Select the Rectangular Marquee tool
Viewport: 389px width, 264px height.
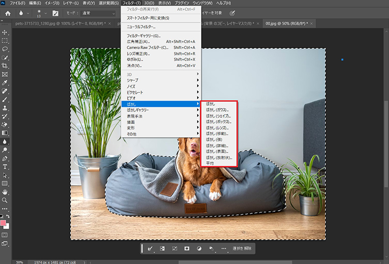point(5,40)
